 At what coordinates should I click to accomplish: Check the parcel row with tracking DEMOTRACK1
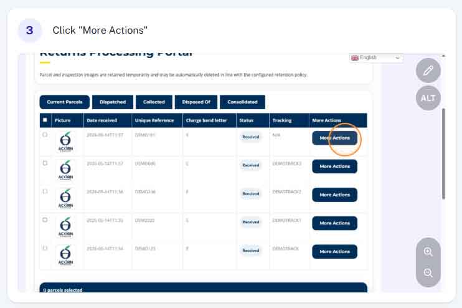click(x=45, y=220)
